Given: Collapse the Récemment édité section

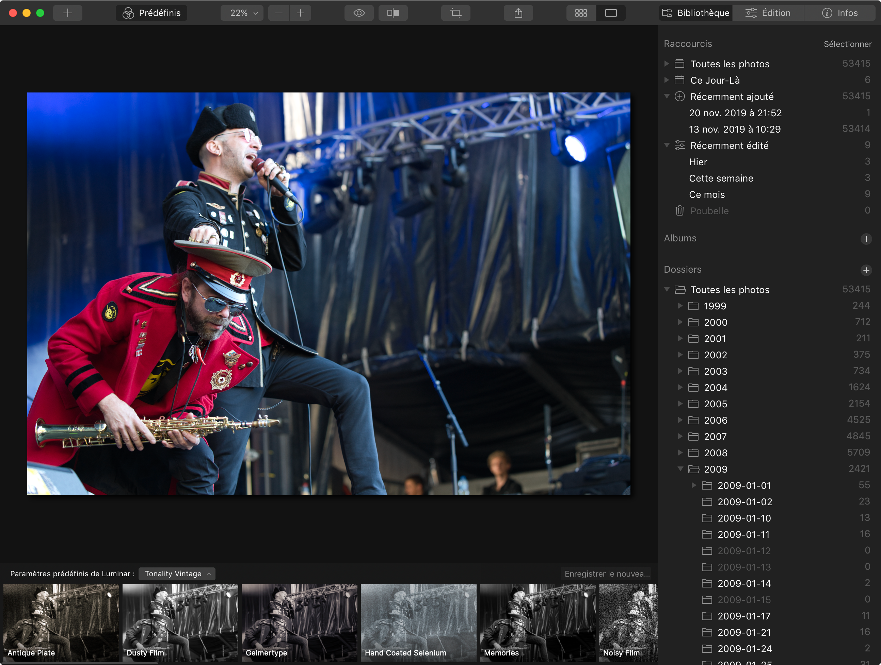Looking at the screenshot, I should click(x=667, y=145).
